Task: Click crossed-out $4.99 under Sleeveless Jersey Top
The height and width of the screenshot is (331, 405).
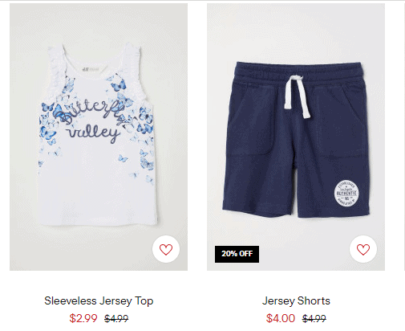Action: [x=116, y=319]
